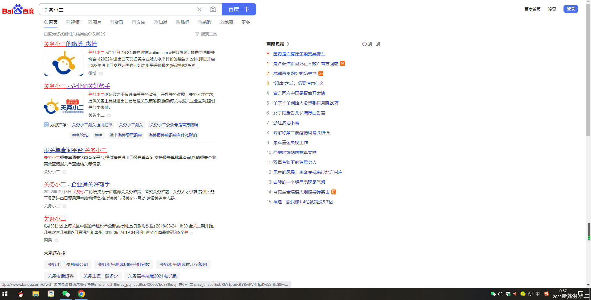591x300 pixels.
Task: Open the 关务小二的微博_微博 result
Action: [x=70, y=44]
